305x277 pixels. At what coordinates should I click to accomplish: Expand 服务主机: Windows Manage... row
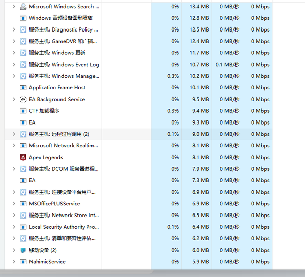14,76
